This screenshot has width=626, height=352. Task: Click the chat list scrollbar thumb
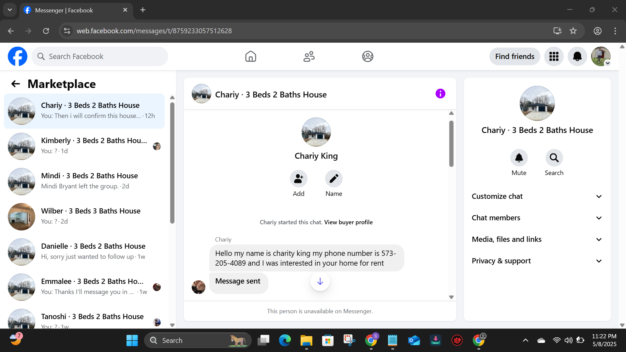tap(172, 163)
